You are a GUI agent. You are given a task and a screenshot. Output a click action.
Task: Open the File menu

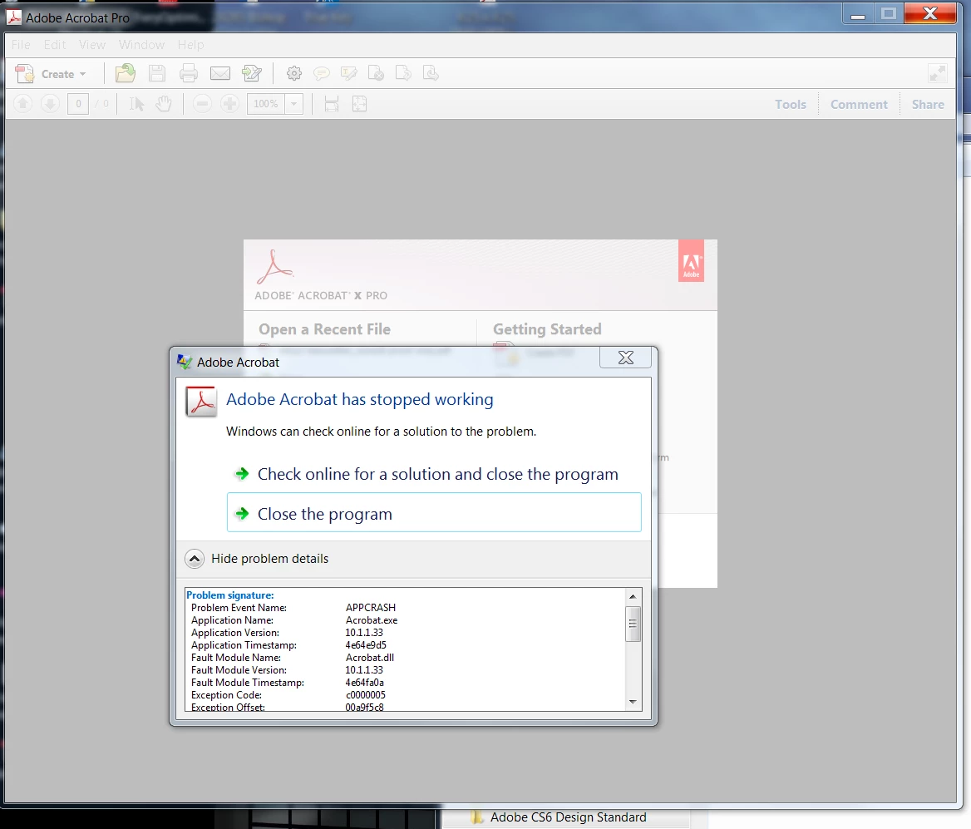click(x=21, y=45)
